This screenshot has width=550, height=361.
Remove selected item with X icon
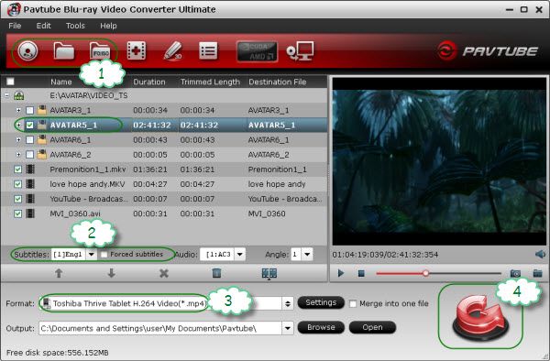164,273
